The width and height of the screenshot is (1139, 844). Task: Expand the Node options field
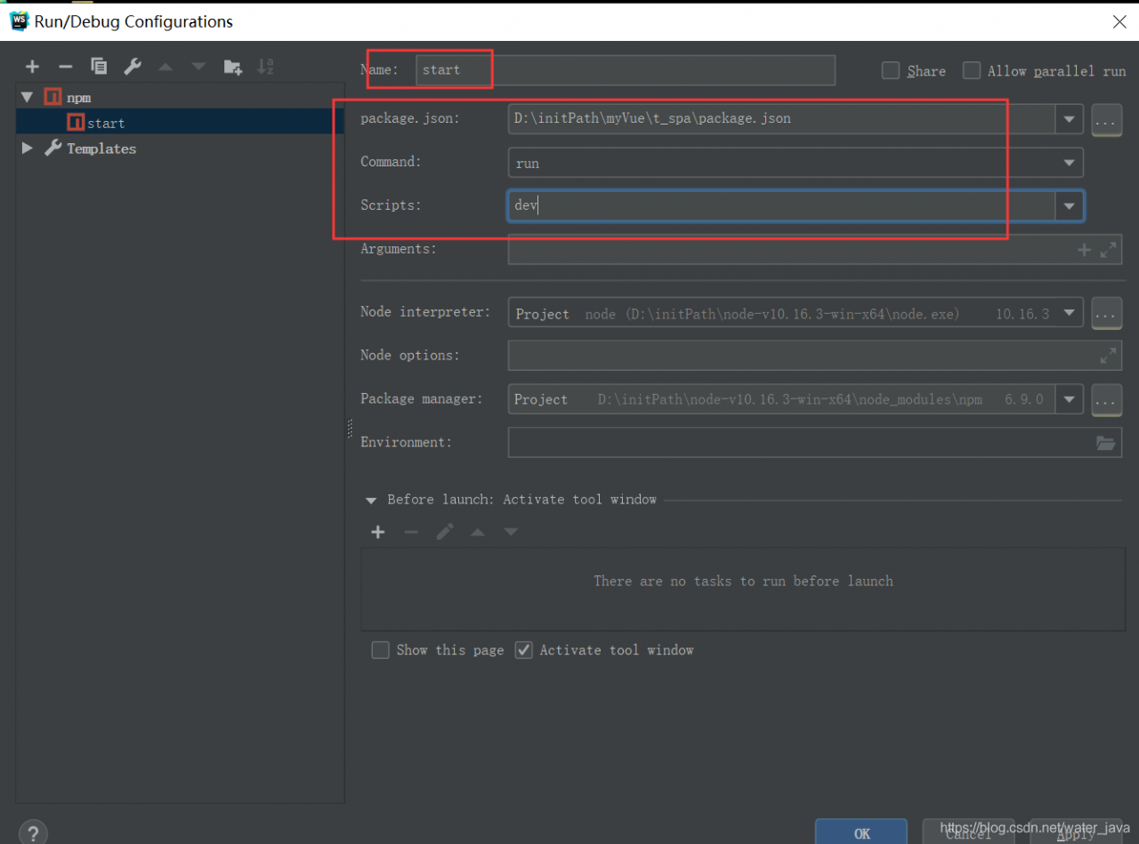point(1108,356)
